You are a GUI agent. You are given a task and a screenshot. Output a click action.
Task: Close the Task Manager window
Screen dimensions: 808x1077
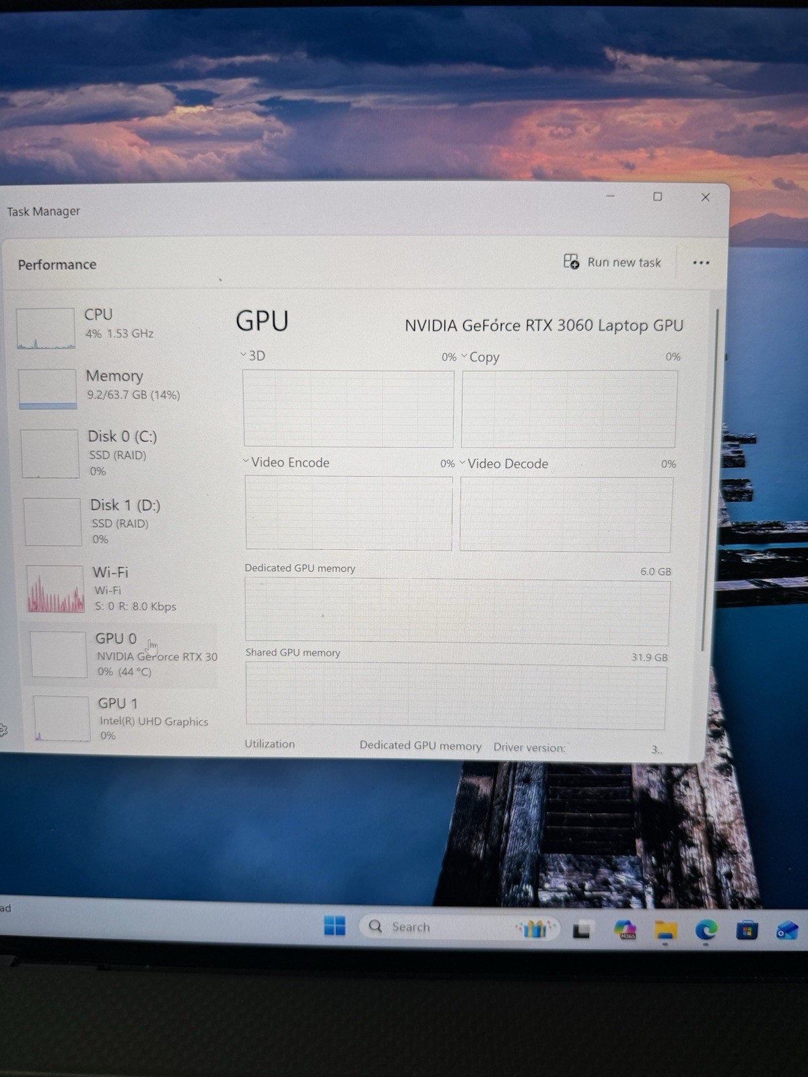pyautogui.click(x=706, y=197)
